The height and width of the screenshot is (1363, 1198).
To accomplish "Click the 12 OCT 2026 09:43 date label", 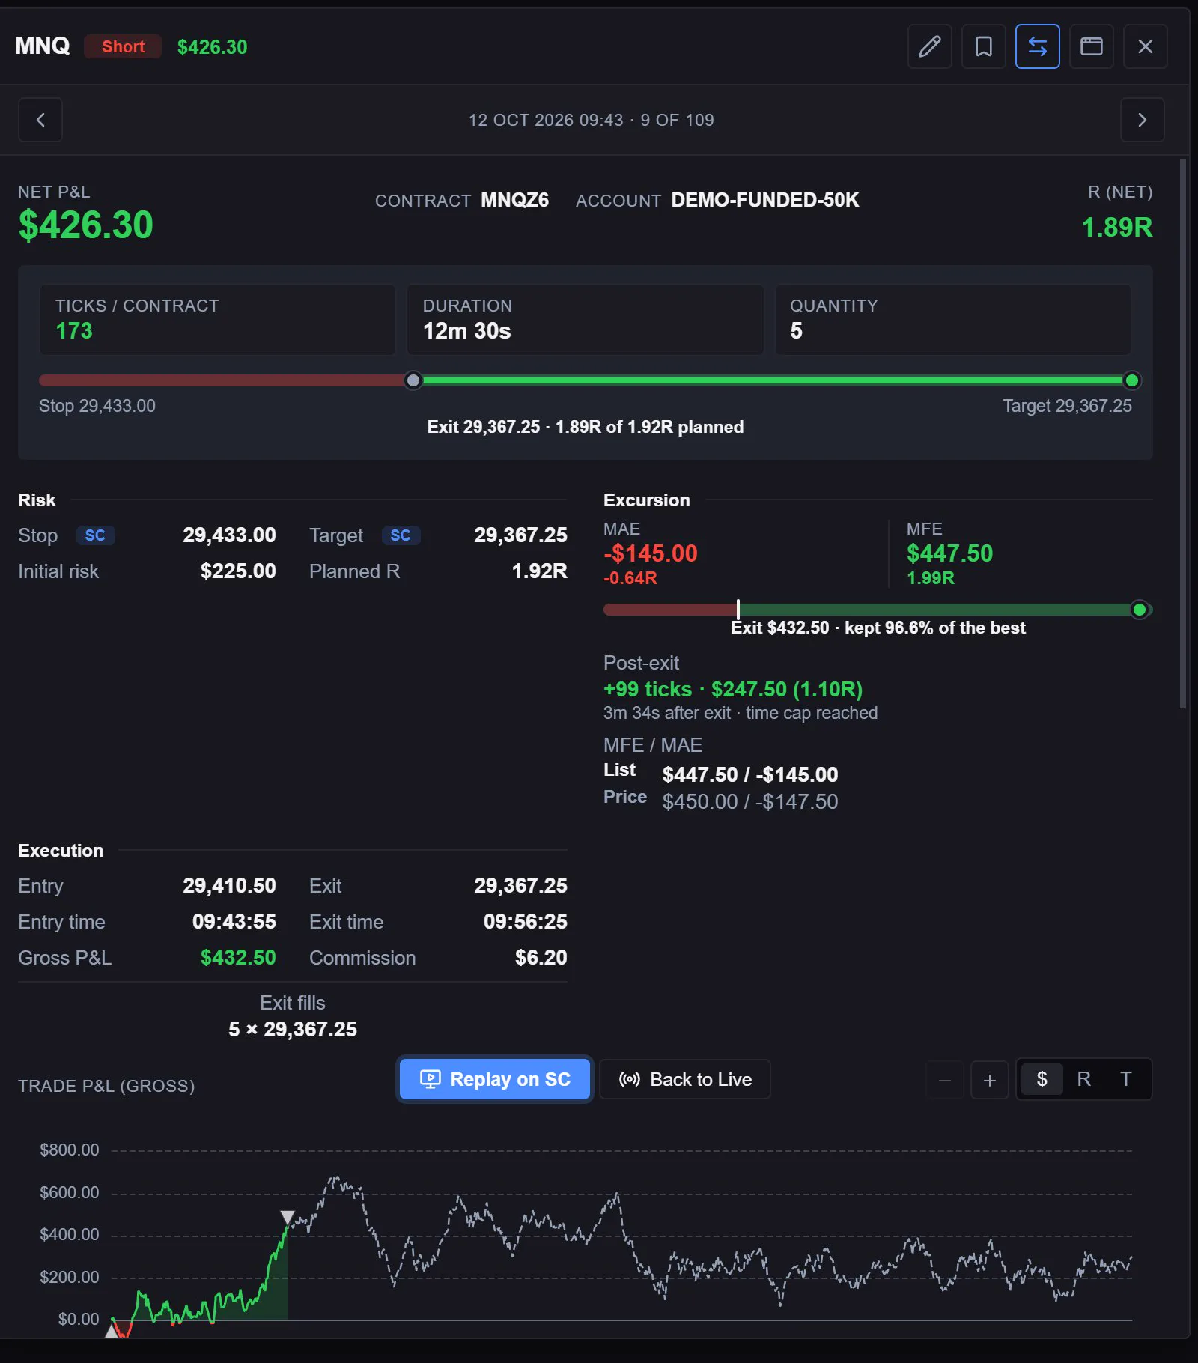I will [x=546, y=120].
